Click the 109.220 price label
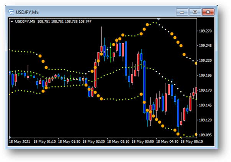This screenshot has height=162, width=231. [205, 60]
